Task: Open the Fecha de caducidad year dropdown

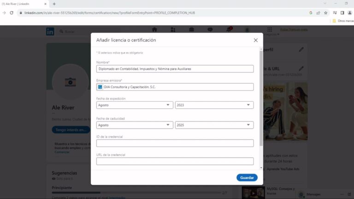Action: (x=214, y=125)
